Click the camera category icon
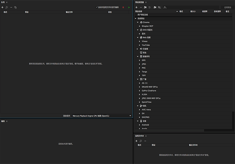This screenshot has height=164, width=235. 141,106
